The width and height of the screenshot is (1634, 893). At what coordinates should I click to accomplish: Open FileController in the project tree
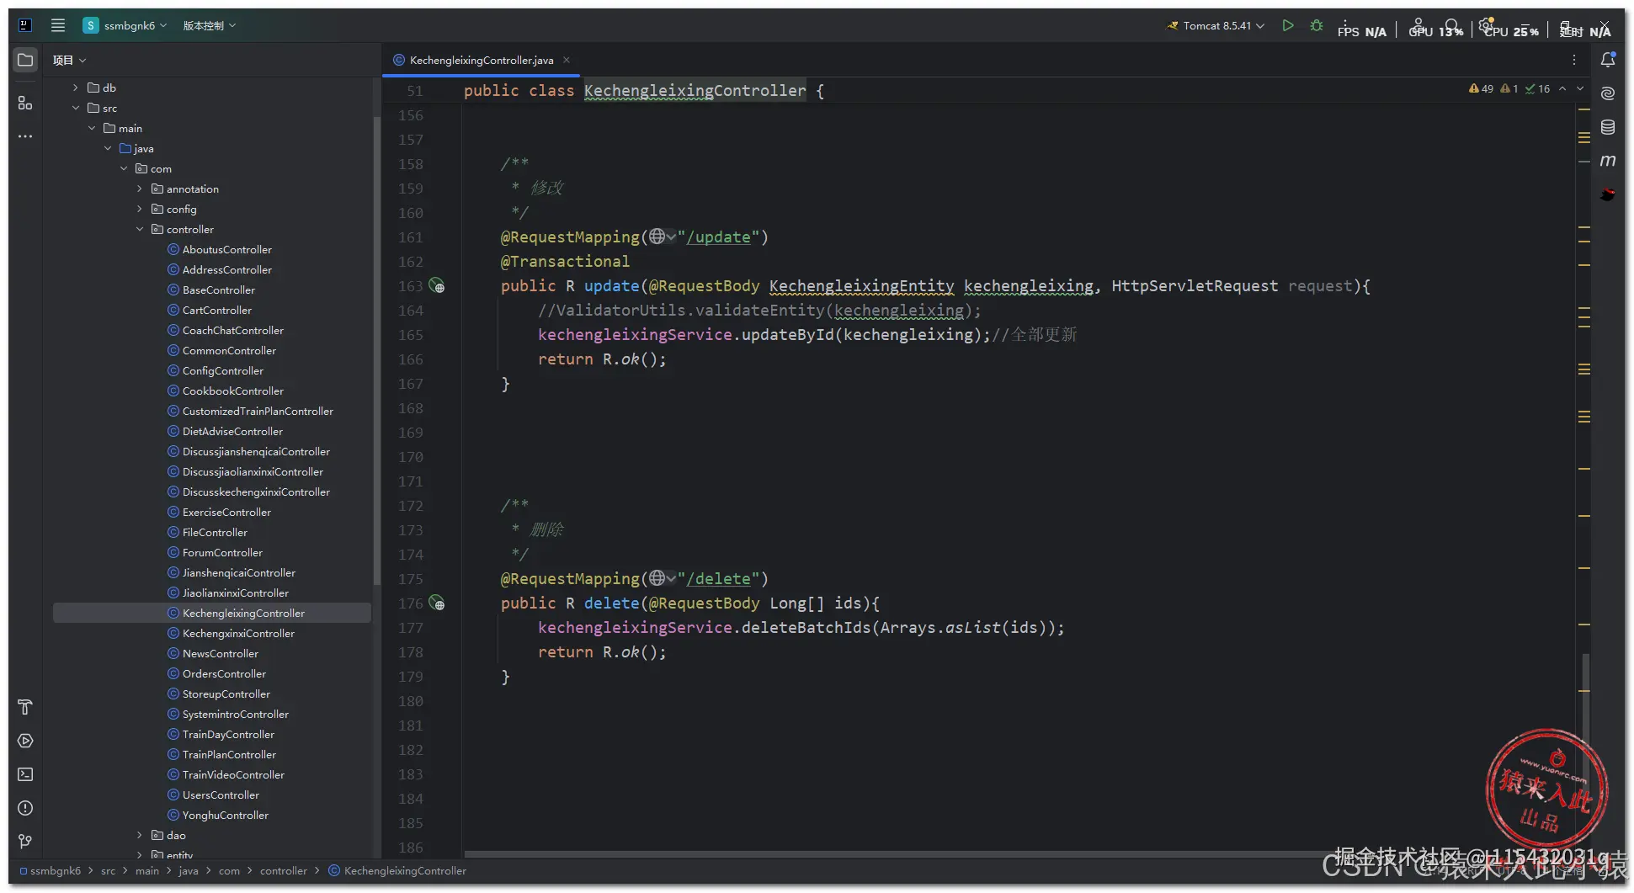point(207,532)
